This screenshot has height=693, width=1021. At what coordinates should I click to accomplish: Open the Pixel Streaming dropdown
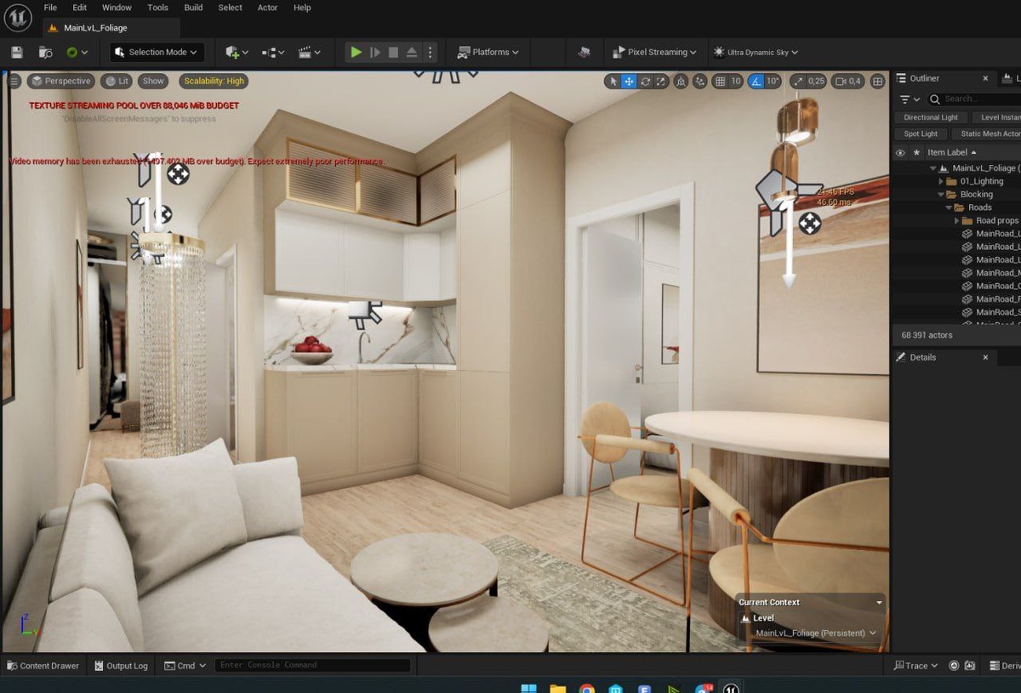[x=654, y=52]
